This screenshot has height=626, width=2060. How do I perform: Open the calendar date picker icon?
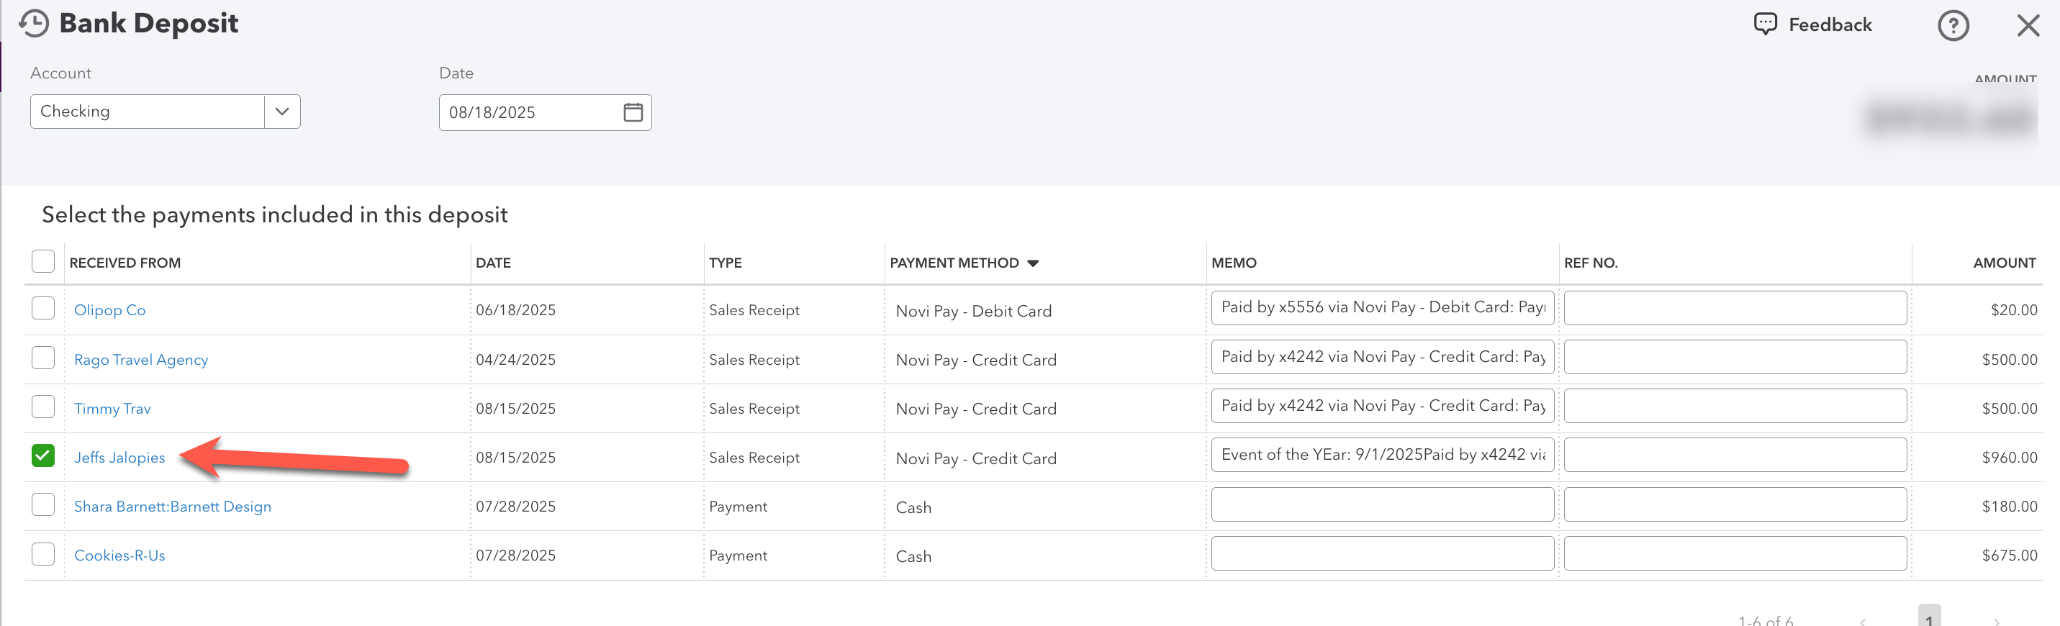[x=633, y=112]
